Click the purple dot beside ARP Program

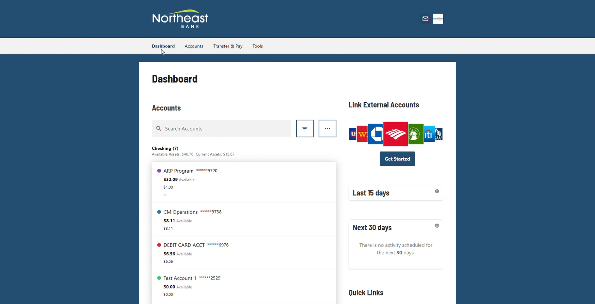tap(159, 171)
